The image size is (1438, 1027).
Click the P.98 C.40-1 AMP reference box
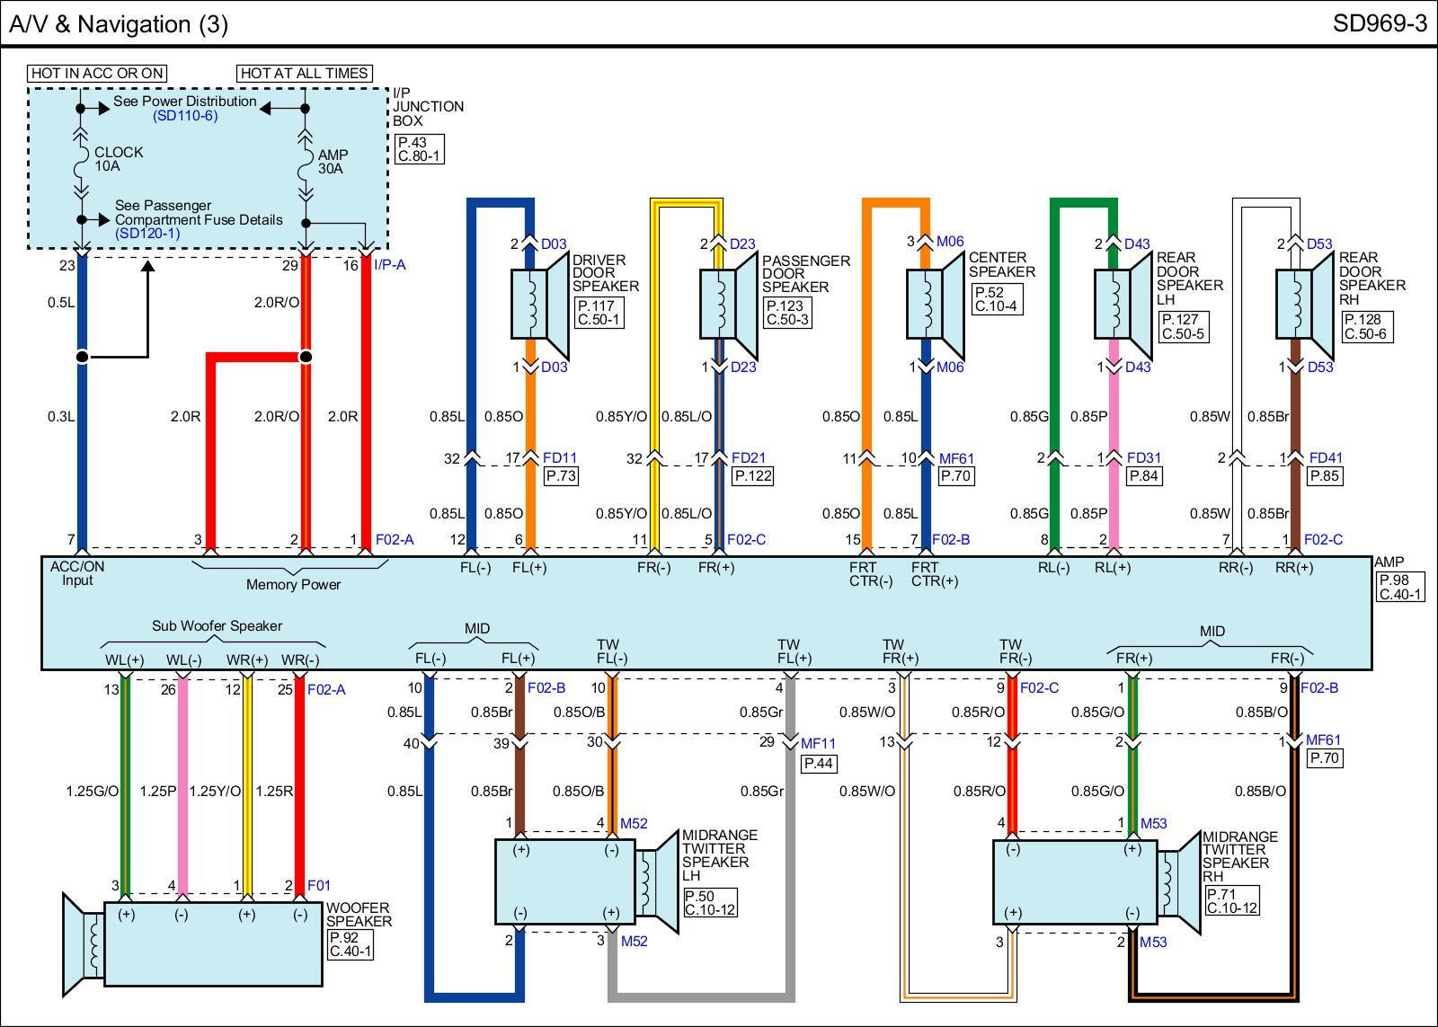[1400, 588]
